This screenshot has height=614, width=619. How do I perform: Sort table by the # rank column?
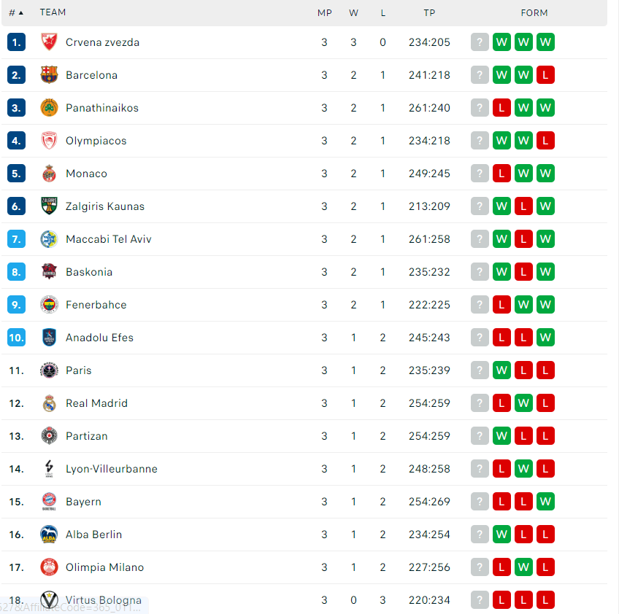pos(16,12)
